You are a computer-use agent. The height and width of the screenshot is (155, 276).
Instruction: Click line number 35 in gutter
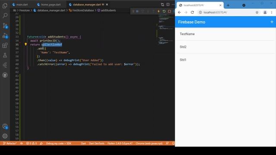click(x=17, y=45)
